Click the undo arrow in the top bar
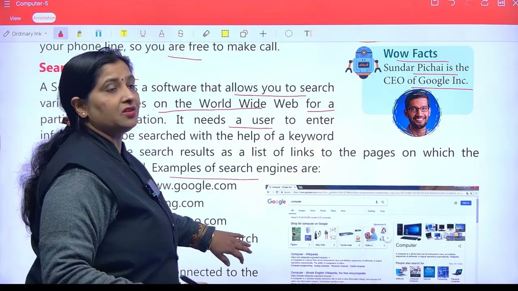The height and width of the screenshot is (291, 518). (x=452, y=3)
